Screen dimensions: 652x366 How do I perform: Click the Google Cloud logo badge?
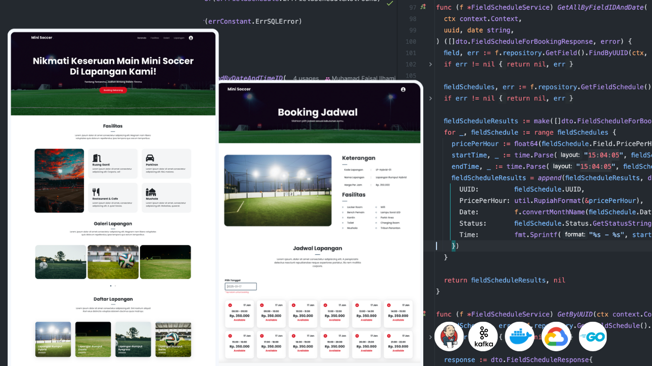[x=556, y=337]
